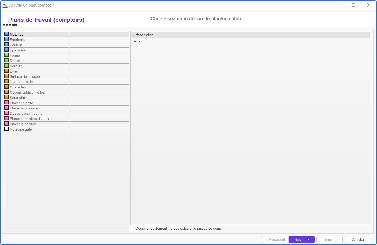Select the Forme step row

tap(67, 55)
